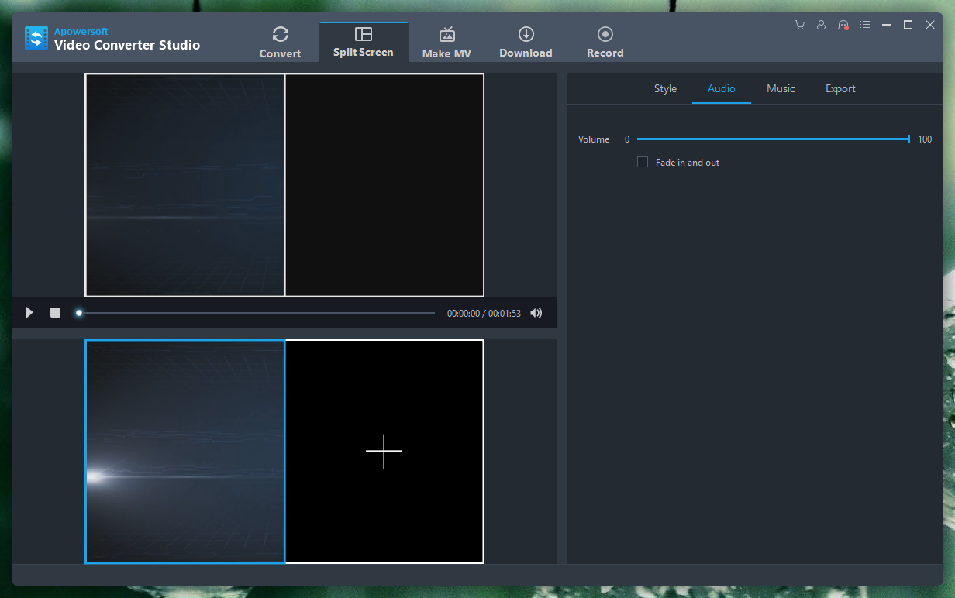Open the menu list icon

[x=865, y=25]
